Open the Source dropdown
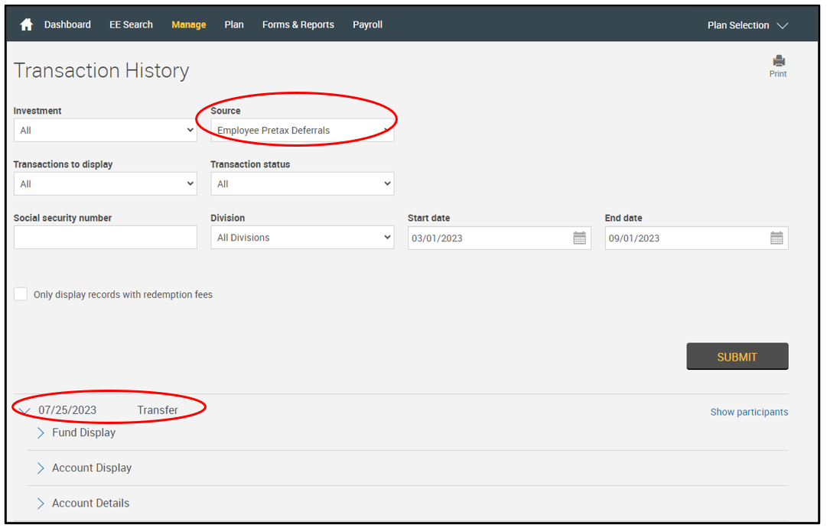Viewport: 827px width, 531px height. (x=302, y=131)
